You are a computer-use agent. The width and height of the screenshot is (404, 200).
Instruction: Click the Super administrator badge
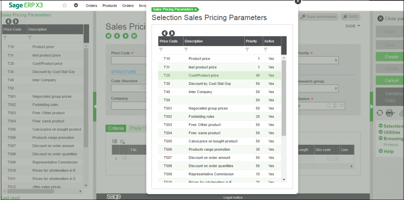pyautogui.click(x=319, y=17)
